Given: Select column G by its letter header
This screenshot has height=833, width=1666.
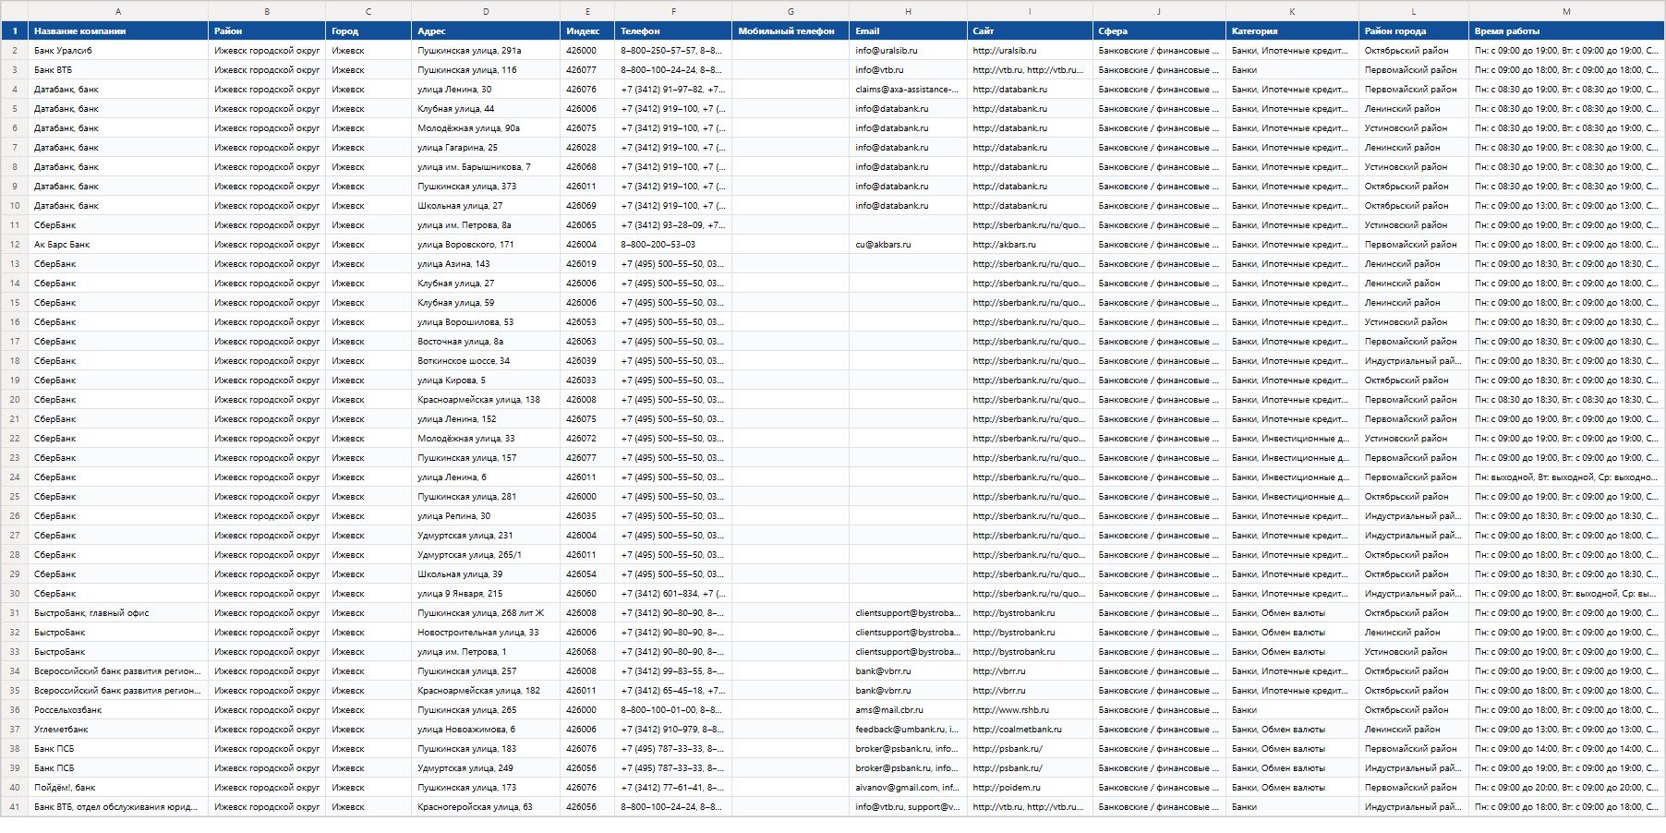Looking at the screenshot, I should pos(791,11).
